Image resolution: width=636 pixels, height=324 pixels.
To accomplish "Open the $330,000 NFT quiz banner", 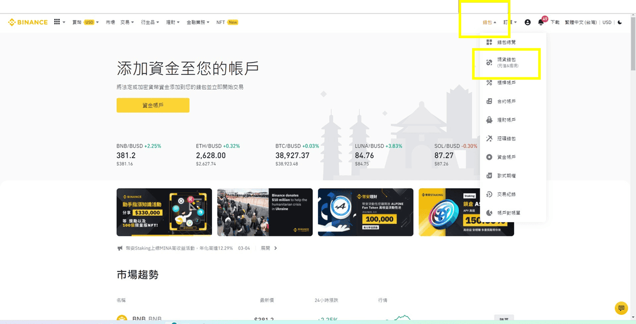I will (164, 212).
